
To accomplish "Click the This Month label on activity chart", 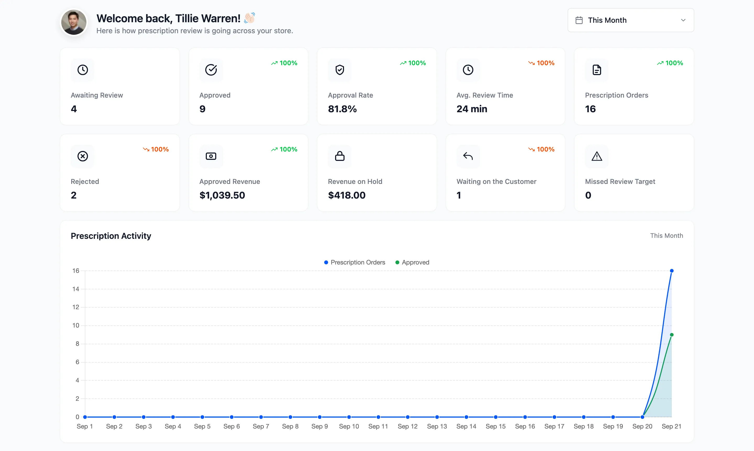I will (x=666, y=235).
